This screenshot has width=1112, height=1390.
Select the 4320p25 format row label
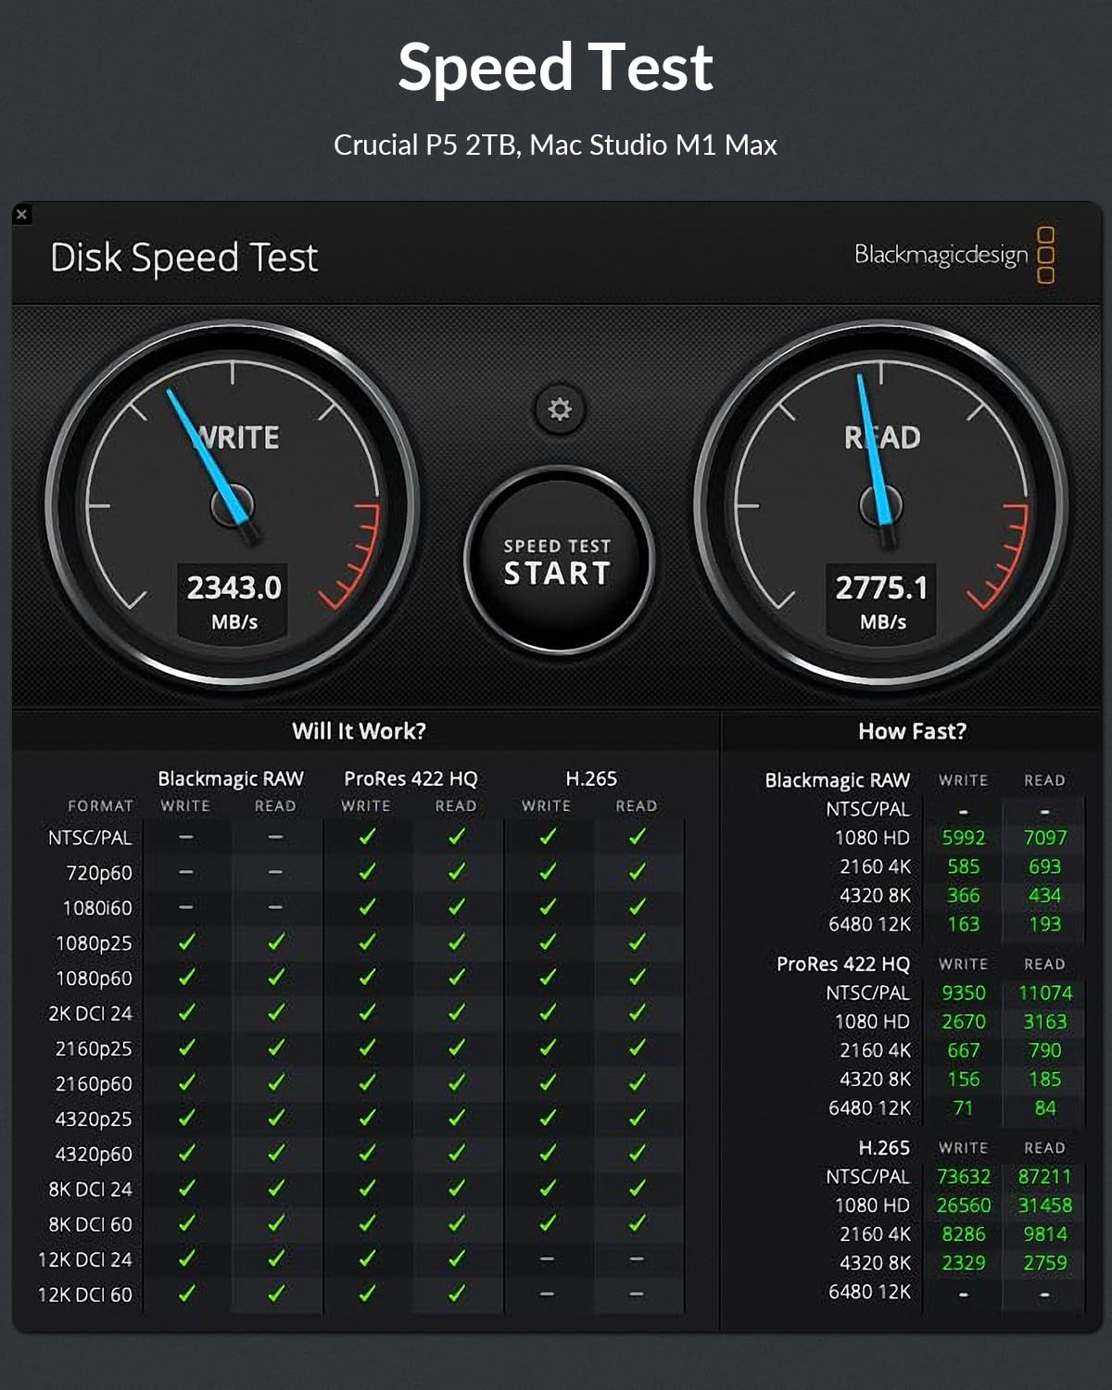[x=94, y=1119]
